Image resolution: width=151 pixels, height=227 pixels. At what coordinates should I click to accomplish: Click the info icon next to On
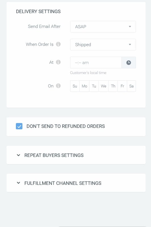[58, 86]
